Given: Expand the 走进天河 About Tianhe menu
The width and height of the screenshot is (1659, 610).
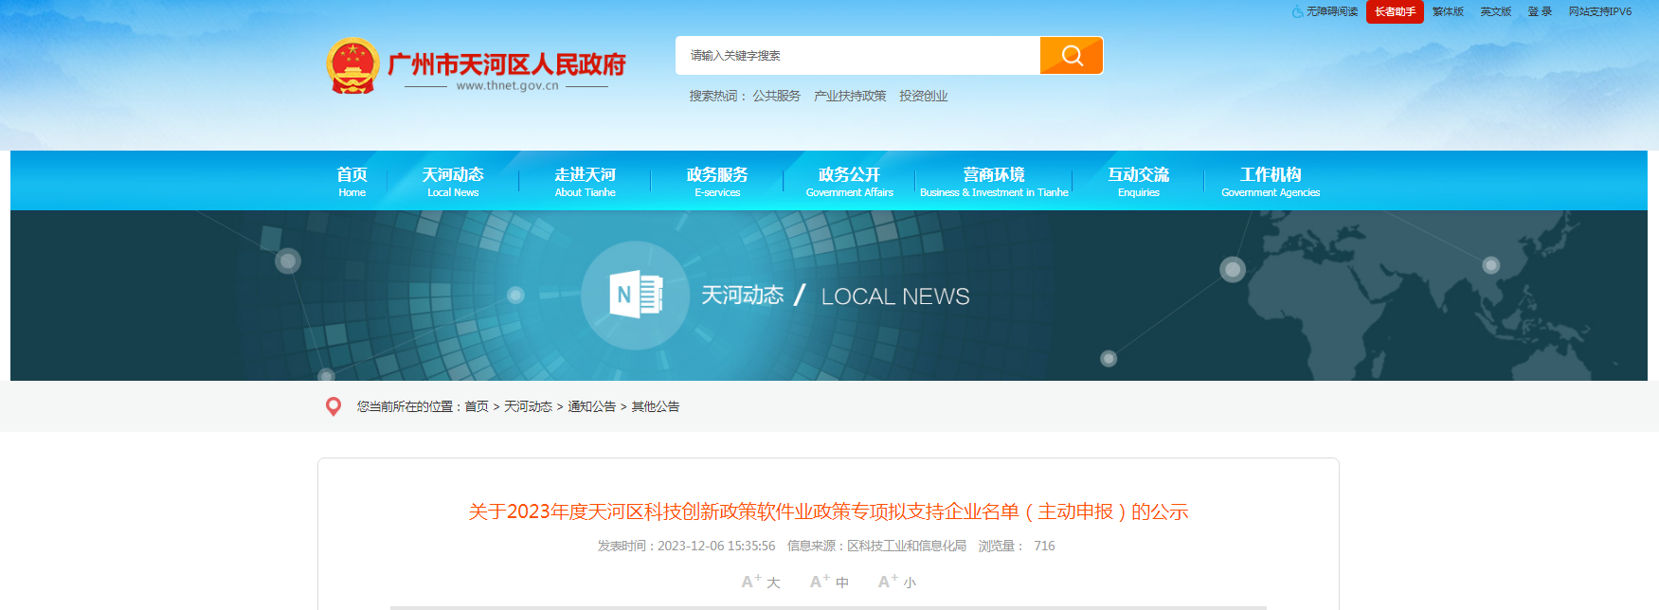Looking at the screenshot, I should click(585, 181).
